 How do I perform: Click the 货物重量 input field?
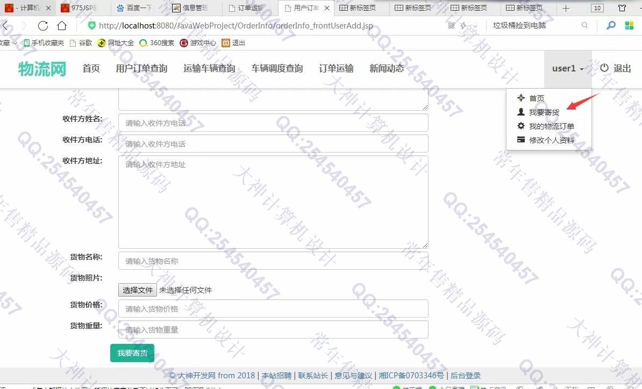click(273, 330)
